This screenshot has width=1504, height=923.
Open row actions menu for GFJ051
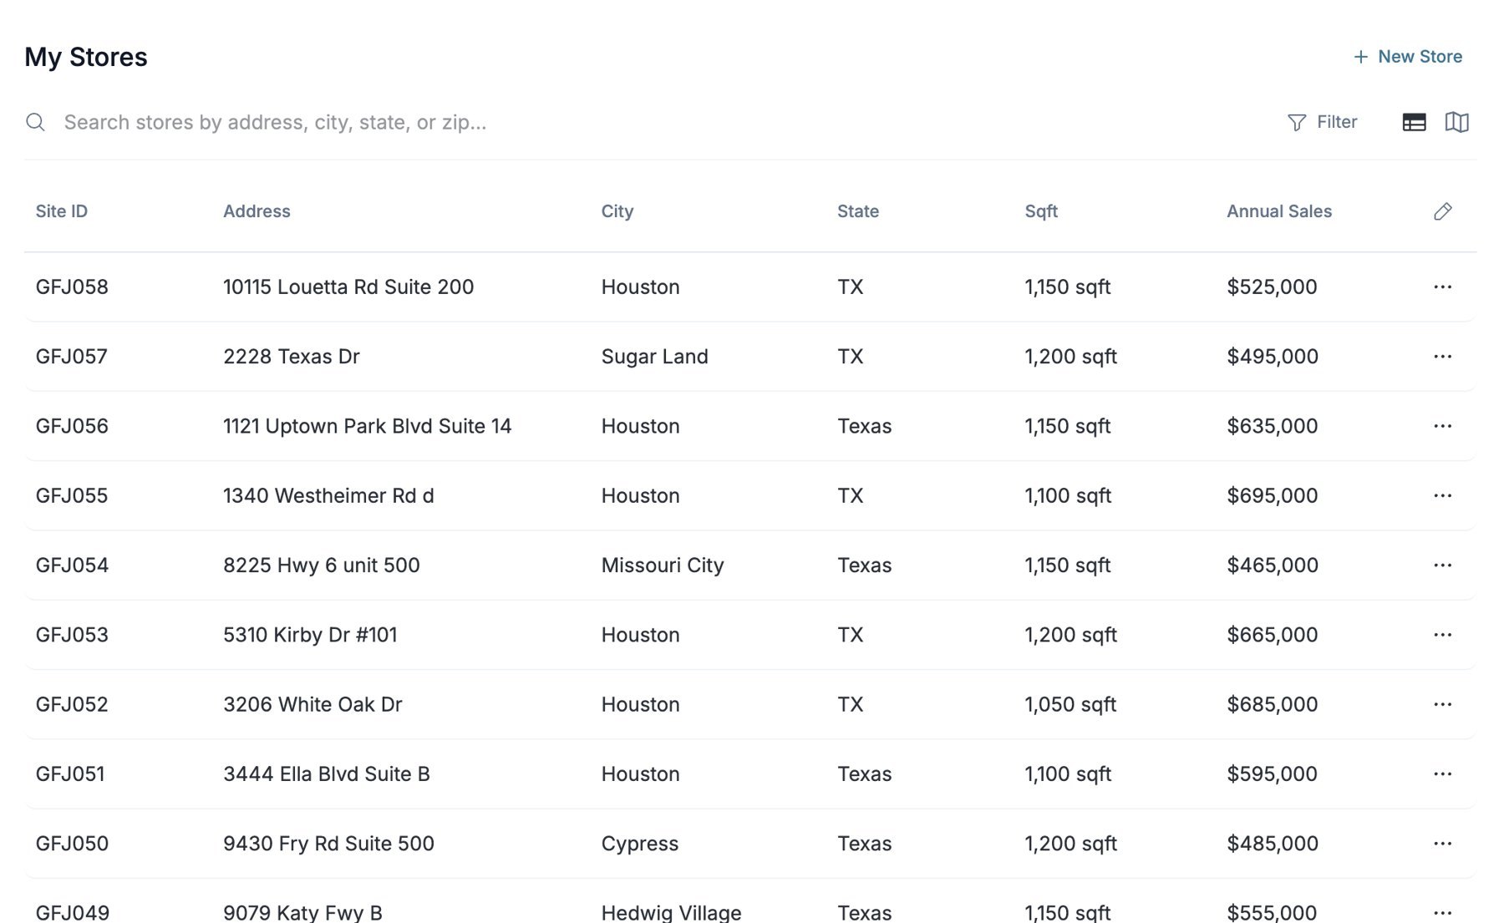[1442, 774]
